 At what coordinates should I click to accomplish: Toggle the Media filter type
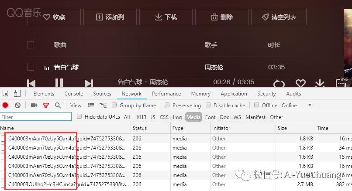[193, 117]
